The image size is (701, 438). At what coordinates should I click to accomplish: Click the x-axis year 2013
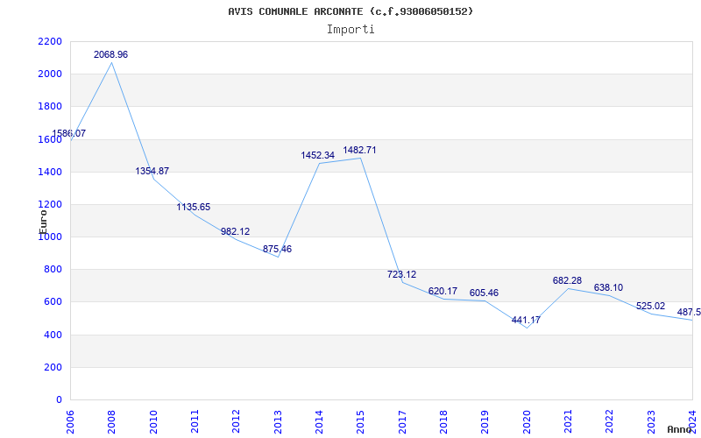pyautogui.click(x=278, y=421)
